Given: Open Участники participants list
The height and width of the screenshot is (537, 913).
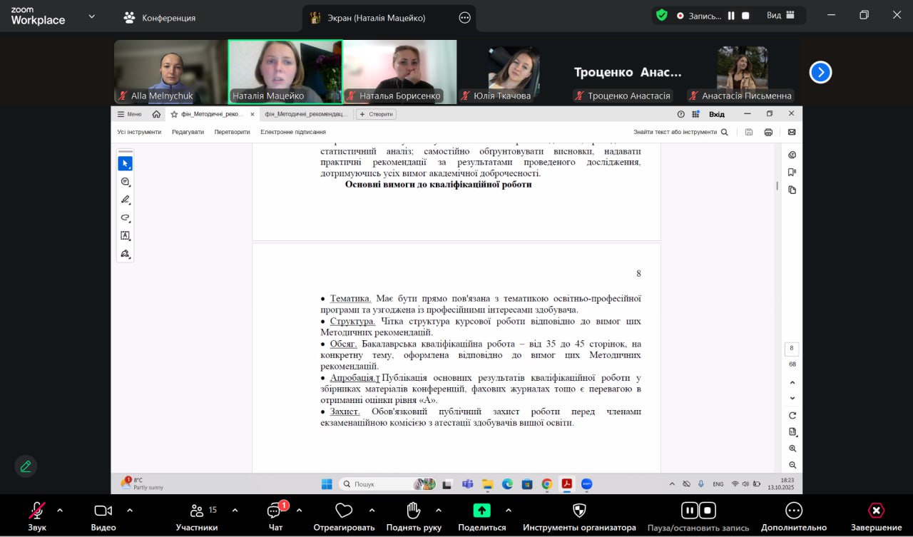Looking at the screenshot, I should click(x=197, y=511).
